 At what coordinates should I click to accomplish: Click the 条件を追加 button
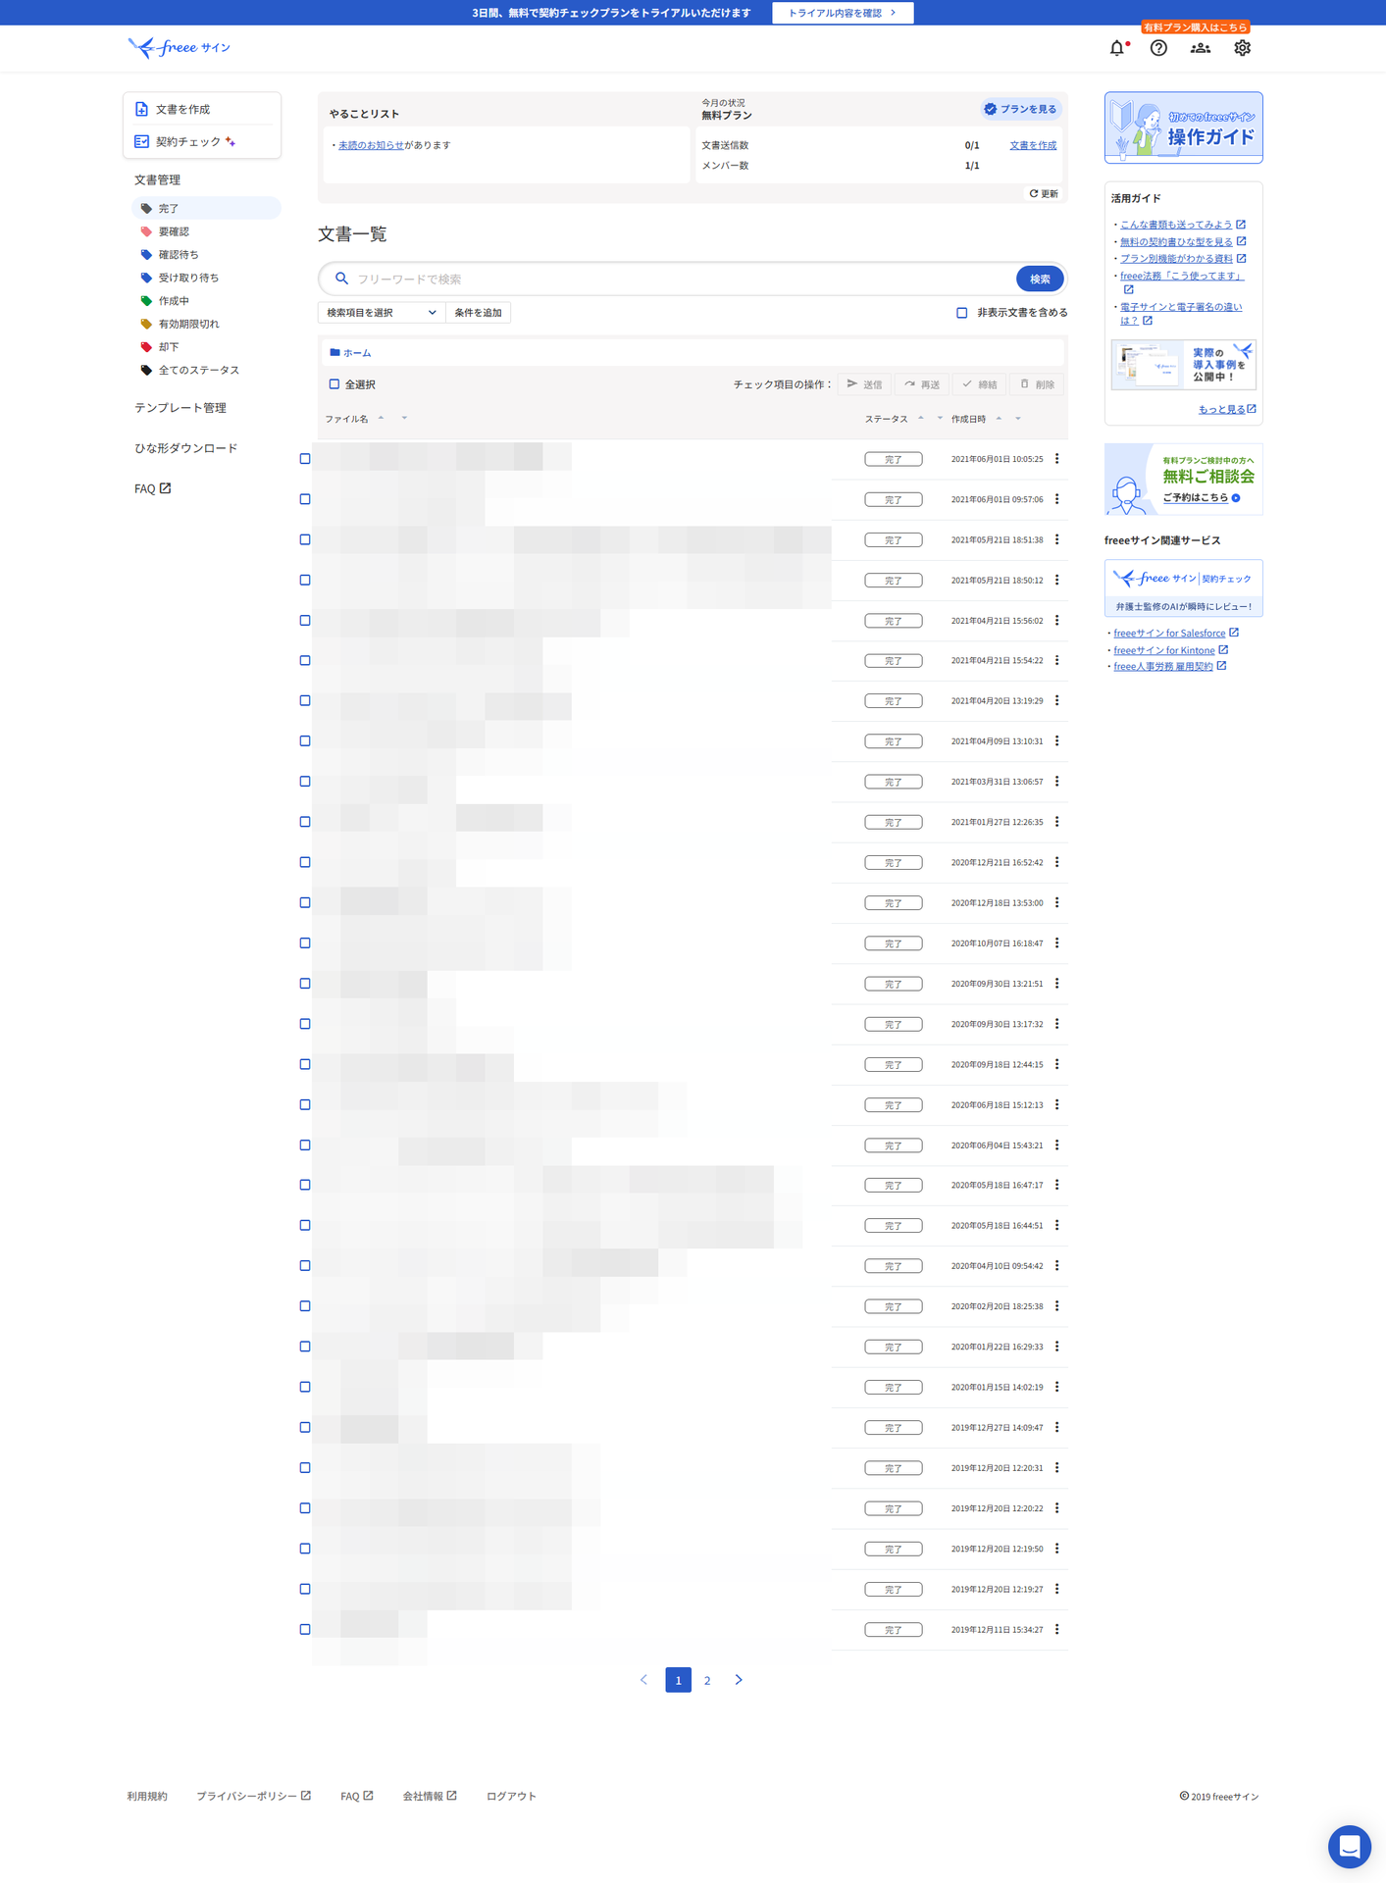point(479,313)
